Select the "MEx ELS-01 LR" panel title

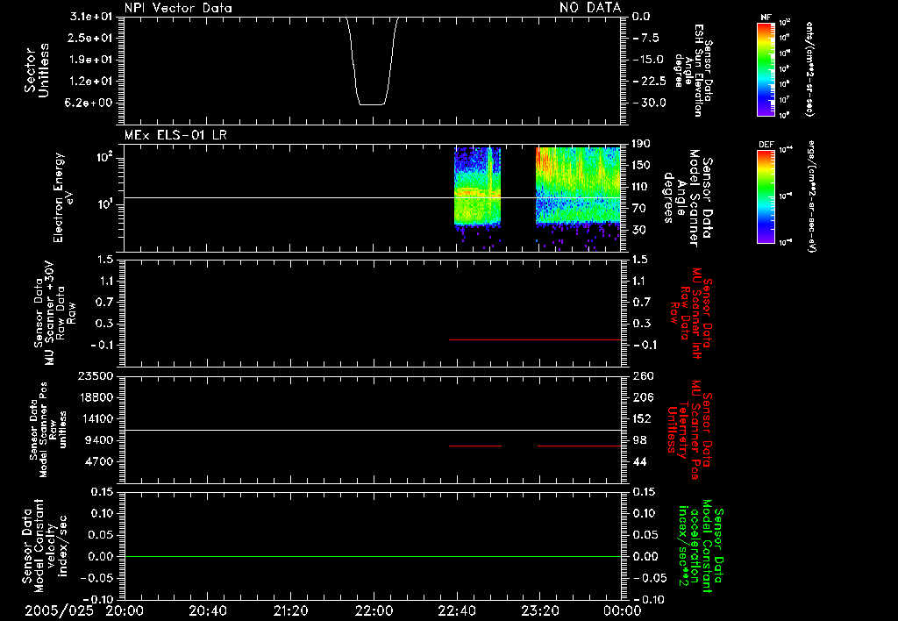tap(175, 135)
